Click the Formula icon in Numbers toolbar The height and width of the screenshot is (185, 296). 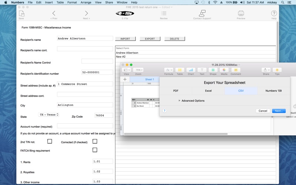(169, 70)
